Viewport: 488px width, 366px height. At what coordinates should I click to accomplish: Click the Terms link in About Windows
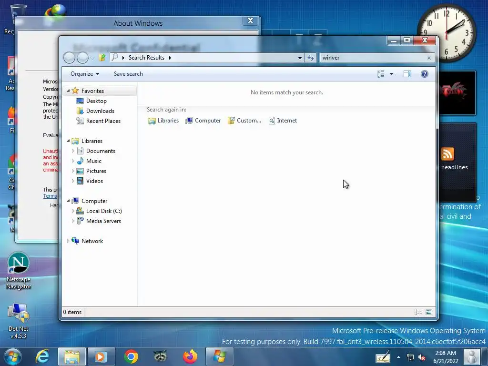50,196
